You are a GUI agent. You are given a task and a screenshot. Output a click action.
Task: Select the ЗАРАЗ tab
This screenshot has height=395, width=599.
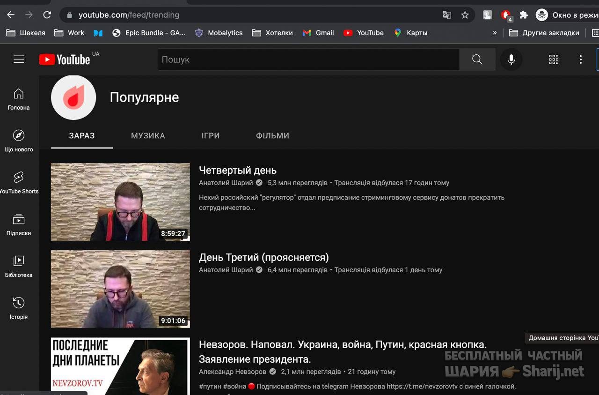[82, 136]
